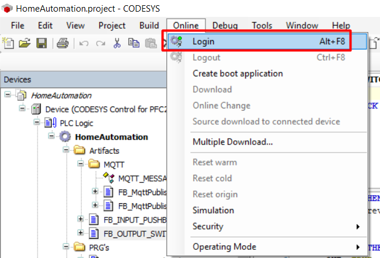Click the Cut scissors icon

click(x=117, y=43)
